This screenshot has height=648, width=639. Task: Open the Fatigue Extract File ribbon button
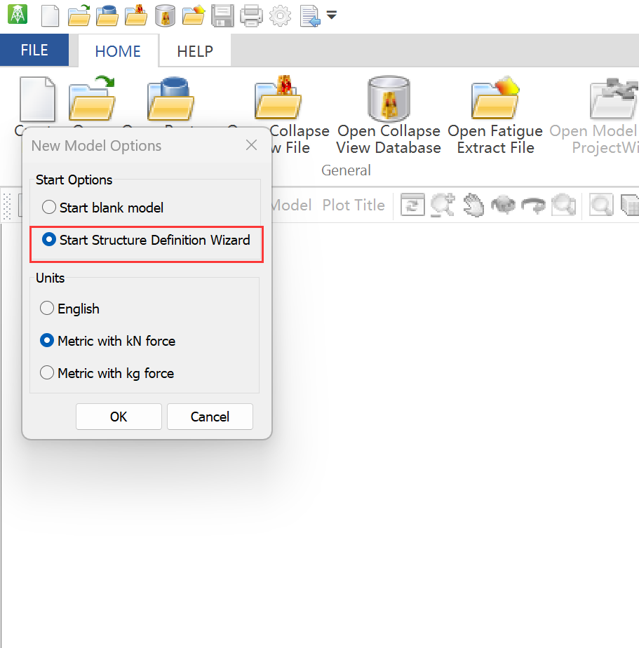(x=495, y=100)
